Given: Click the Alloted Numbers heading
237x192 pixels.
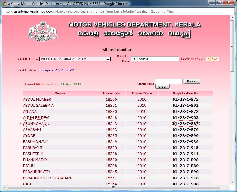Looking at the screenshot, I should point(118,50).
